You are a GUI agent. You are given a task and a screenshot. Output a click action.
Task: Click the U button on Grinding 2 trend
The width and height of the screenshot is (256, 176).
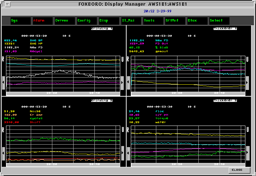tap(123, 129)
